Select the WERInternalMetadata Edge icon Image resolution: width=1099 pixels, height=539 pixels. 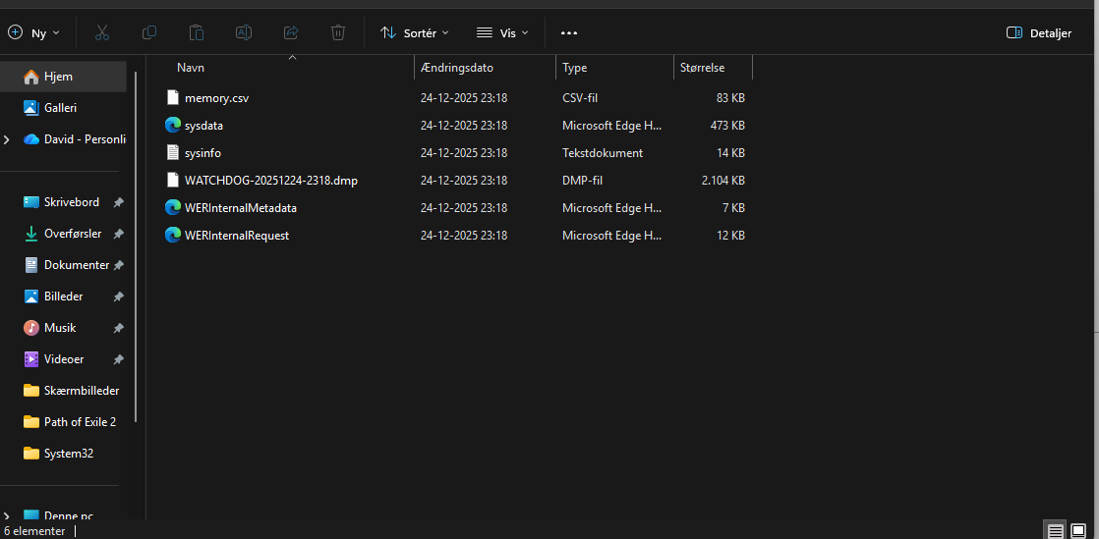(x=173, y=208)
